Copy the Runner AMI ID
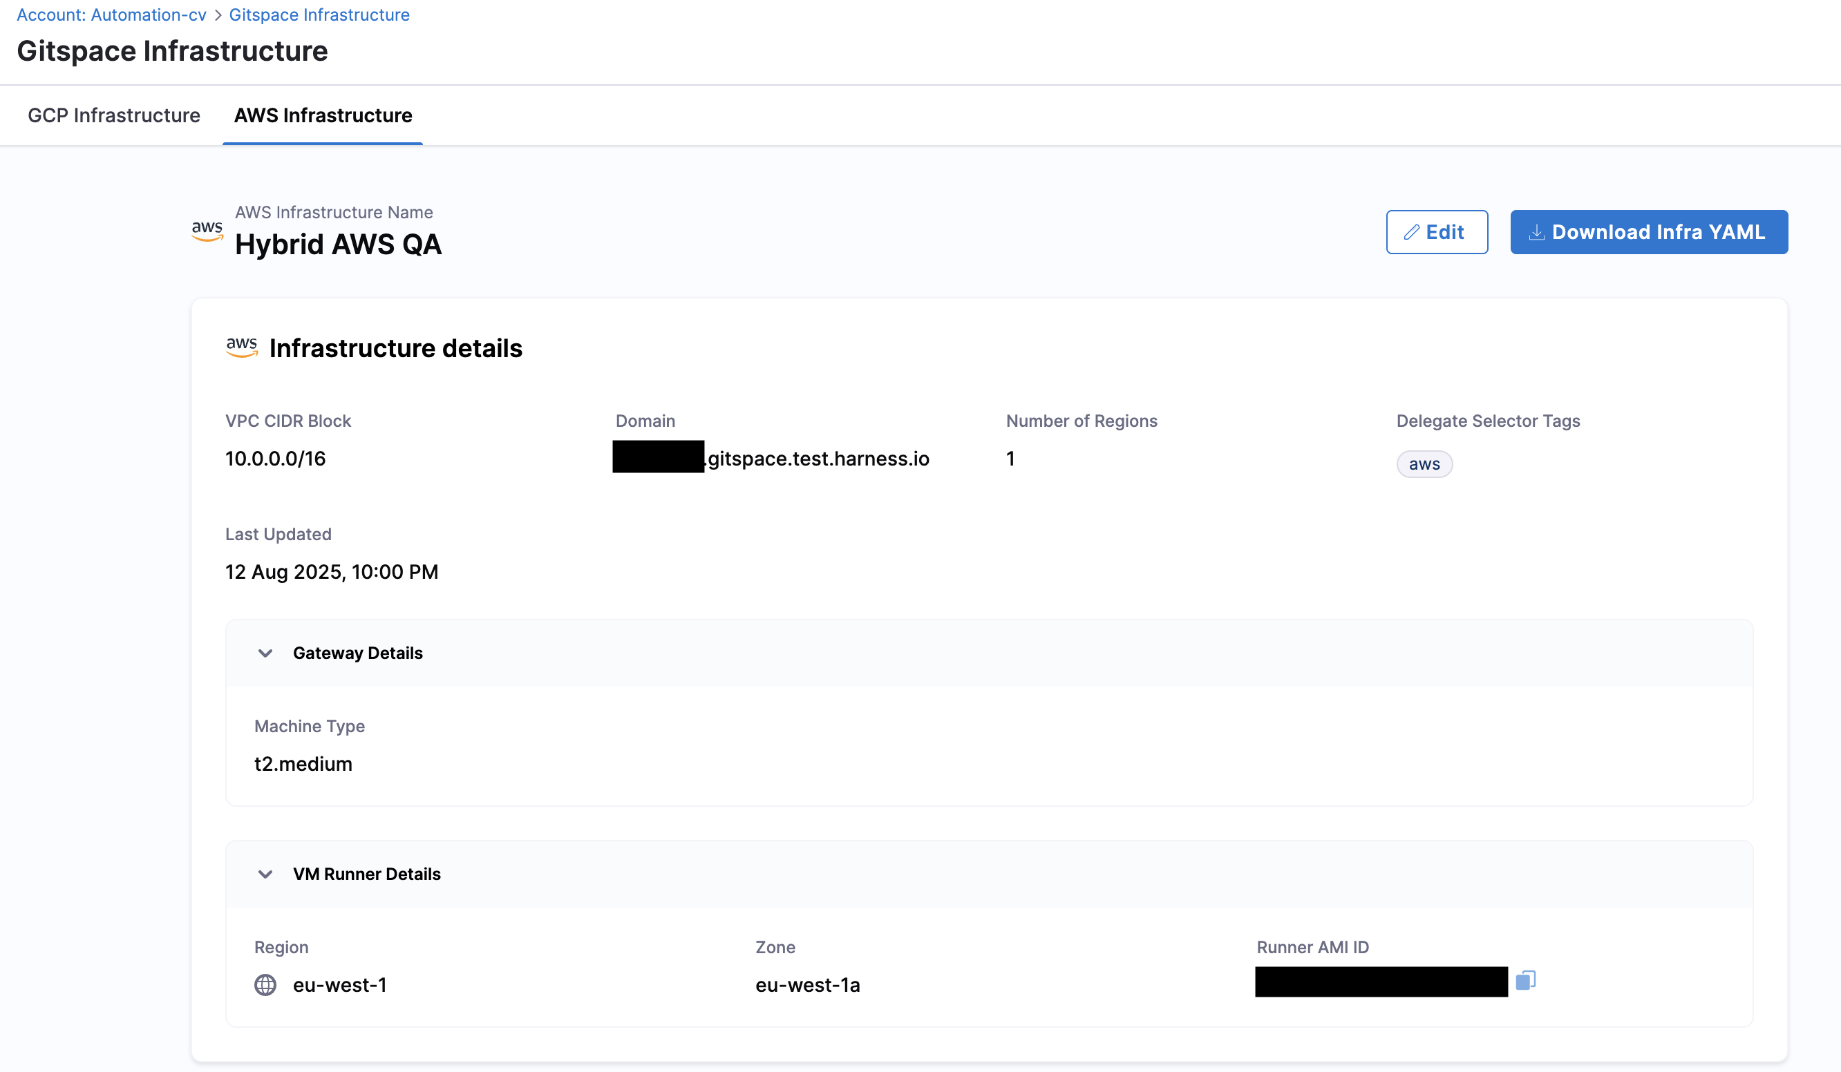 [x=1525, y=980]
